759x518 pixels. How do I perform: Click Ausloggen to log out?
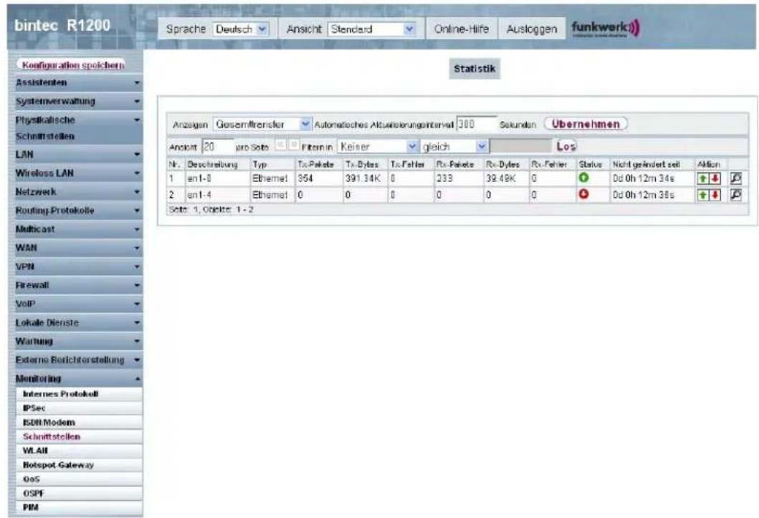pos(532,29)
